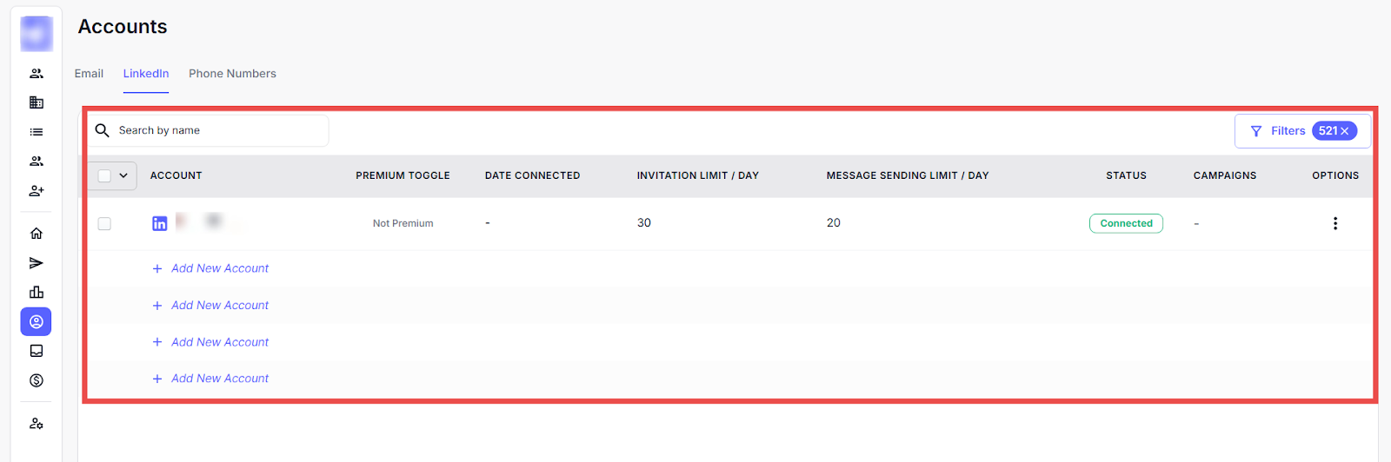Image resolution: width=1391 pixels, height=462 pixels.
Task: Open the dollar sign billing icon
Action: coord(37,380)
